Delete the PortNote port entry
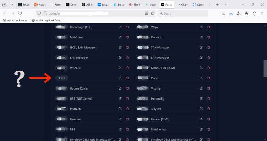The image size is (267, 141). (x=127, y=109)
